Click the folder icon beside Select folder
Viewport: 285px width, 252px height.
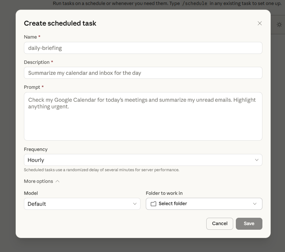[153, 204]
